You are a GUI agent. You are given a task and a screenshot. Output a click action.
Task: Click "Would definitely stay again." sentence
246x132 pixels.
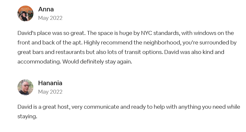(x=97, y=62)
